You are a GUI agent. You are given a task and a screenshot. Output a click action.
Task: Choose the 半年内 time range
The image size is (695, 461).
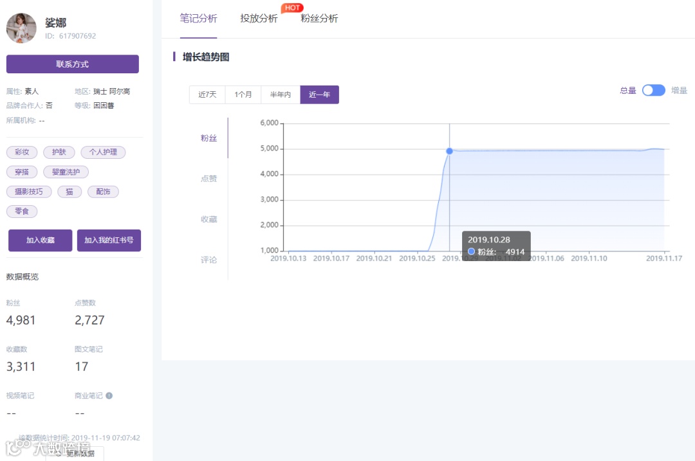click(x=281, y=95)
